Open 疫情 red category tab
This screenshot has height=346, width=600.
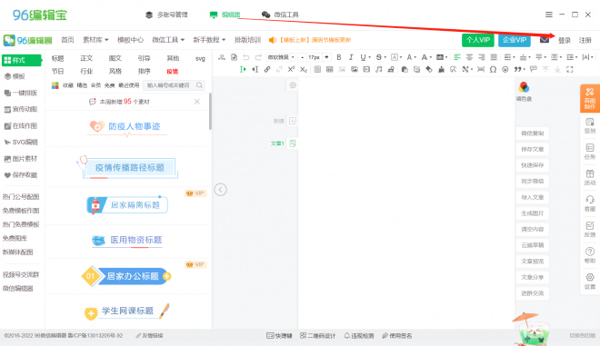[172, 71]
